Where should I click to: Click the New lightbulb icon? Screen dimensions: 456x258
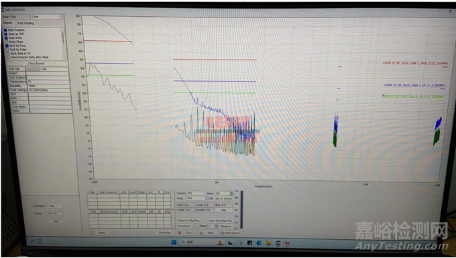(x=93, y=233)
